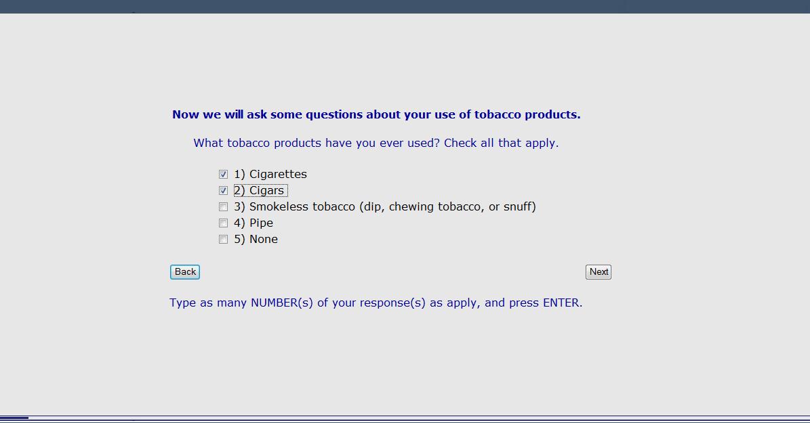
Task: Check the Pipe checkbox
Action: (x=223, y=223)
